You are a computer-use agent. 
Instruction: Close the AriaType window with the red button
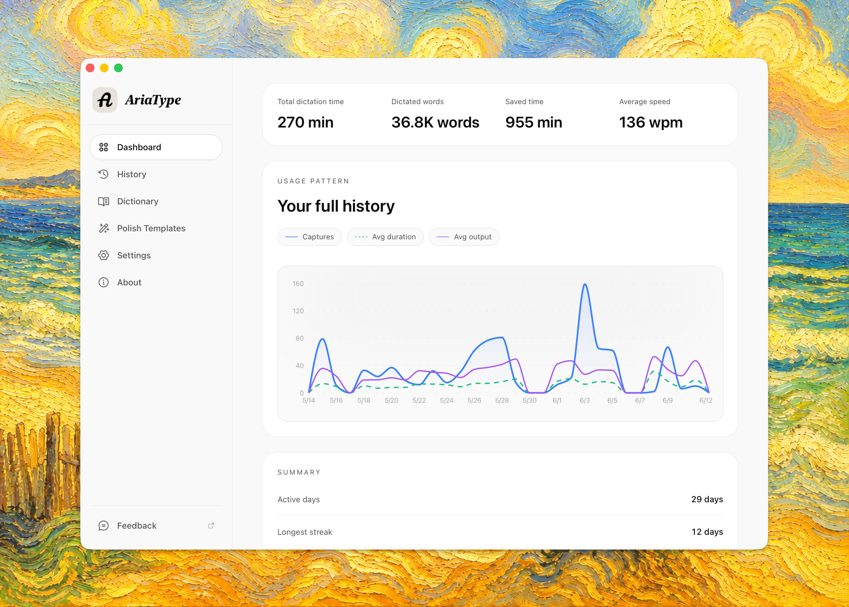[x=90, y=68]
